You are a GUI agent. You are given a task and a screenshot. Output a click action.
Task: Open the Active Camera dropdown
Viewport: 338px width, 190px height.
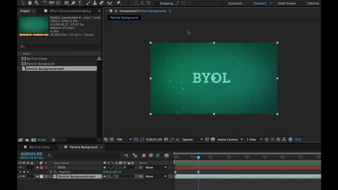[x=230, y=139]
